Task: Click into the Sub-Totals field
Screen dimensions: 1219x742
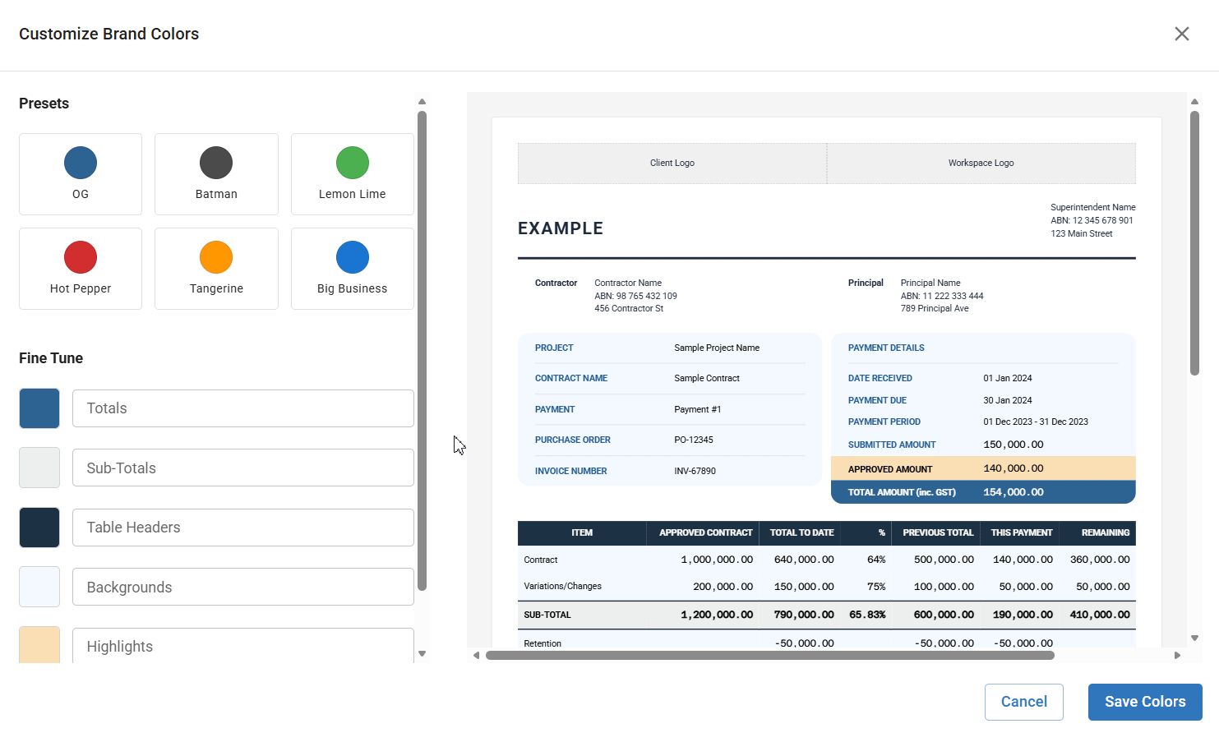Action: [242, 468]
